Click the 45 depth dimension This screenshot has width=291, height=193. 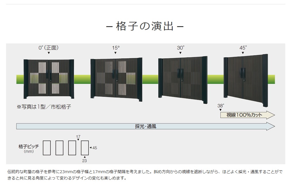click(95, 148)
